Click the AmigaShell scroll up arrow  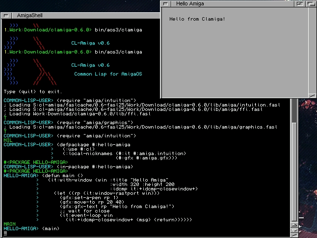point(294,225)
